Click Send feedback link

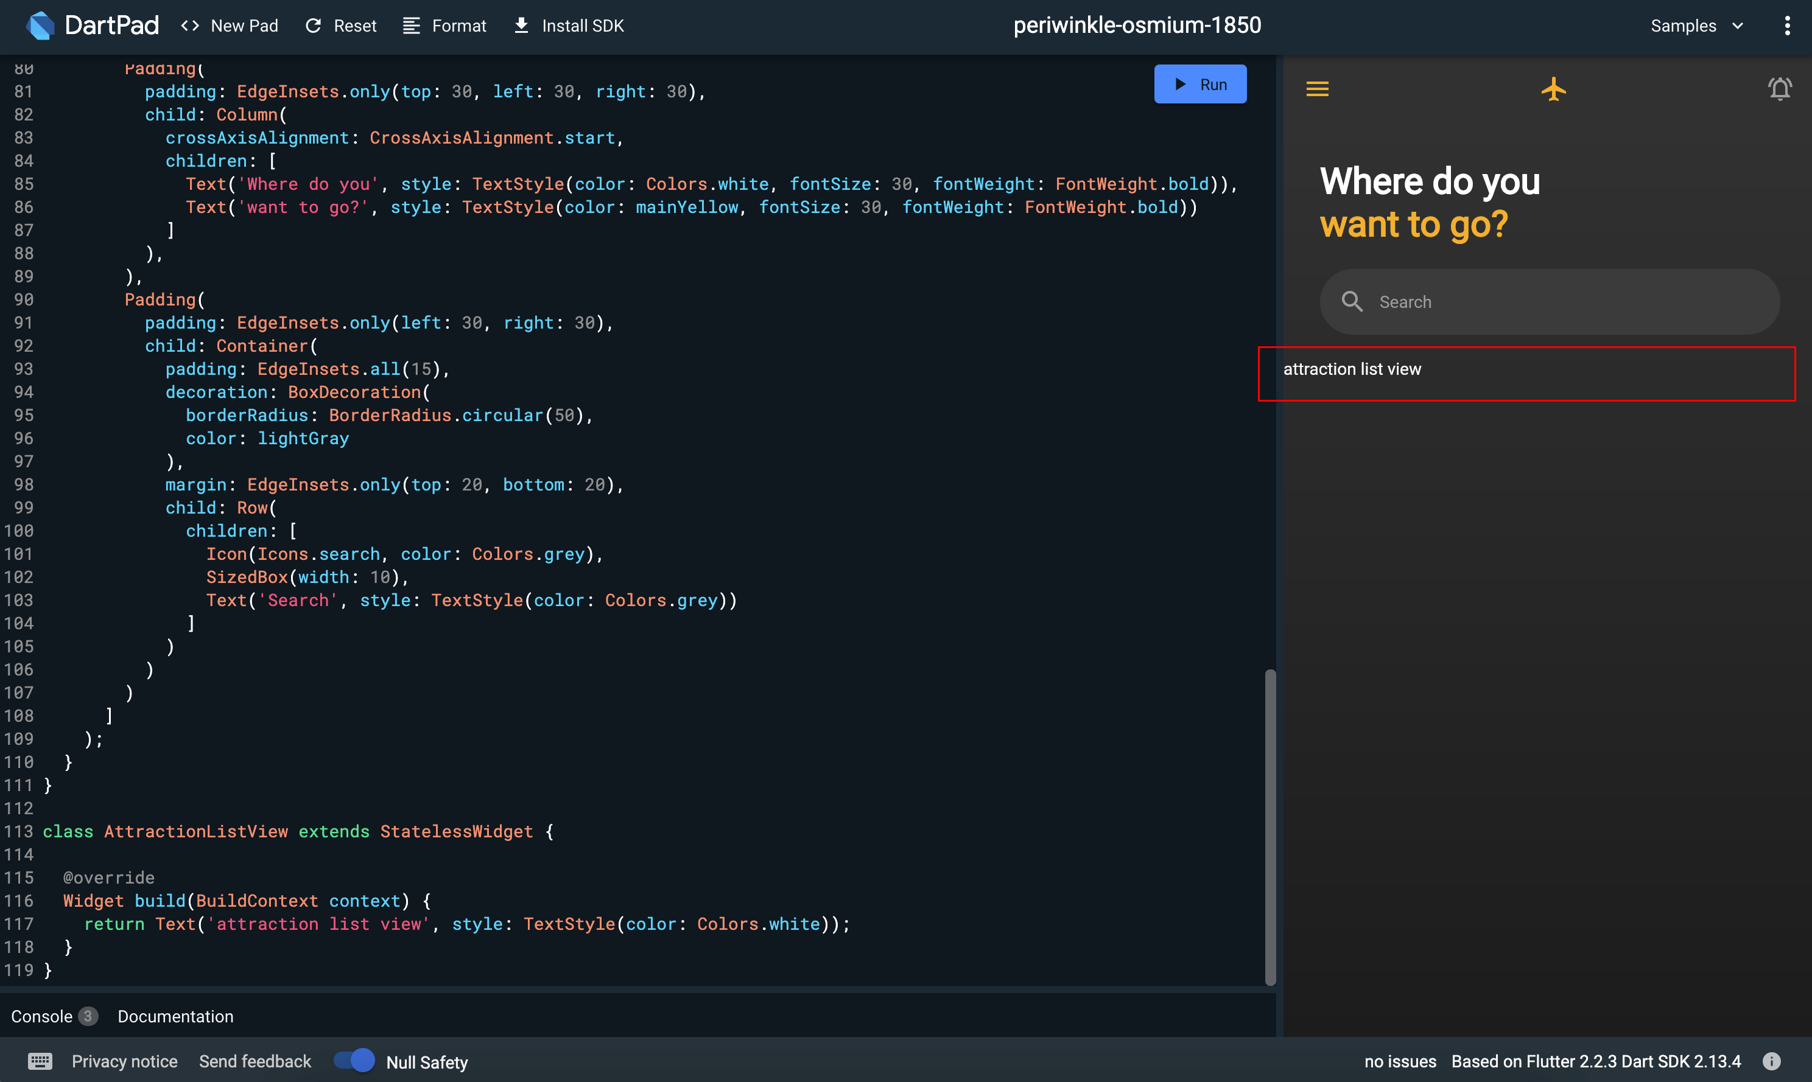[255, 1061]
